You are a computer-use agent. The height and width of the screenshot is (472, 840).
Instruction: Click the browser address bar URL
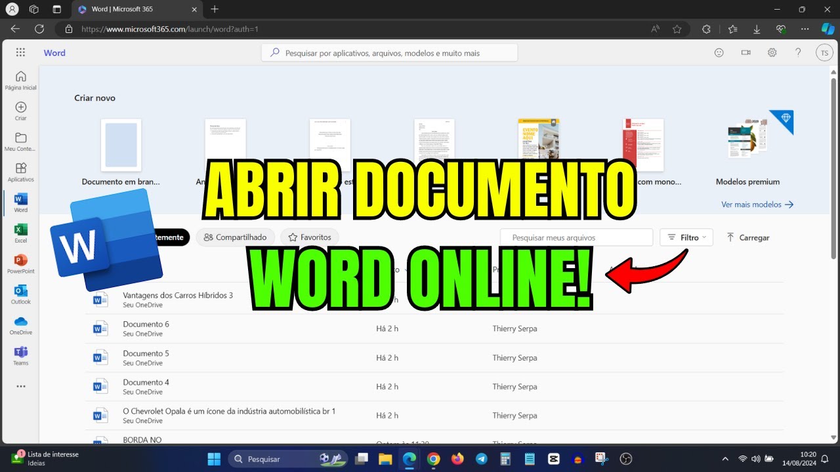[x=169, y=29]
